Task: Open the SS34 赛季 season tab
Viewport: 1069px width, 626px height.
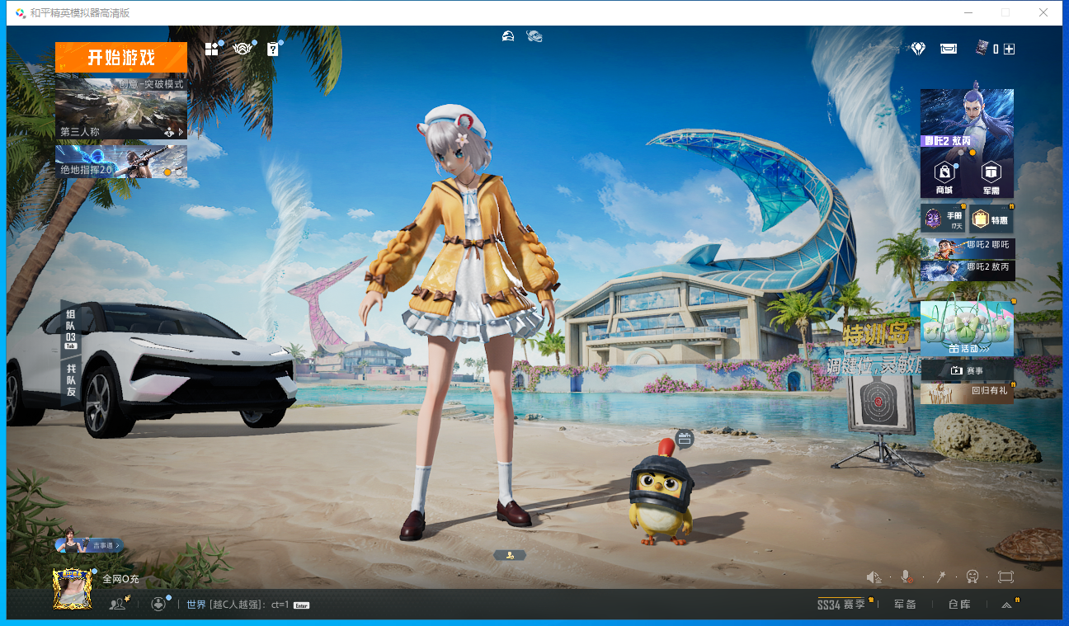Action: pos(842,605)
